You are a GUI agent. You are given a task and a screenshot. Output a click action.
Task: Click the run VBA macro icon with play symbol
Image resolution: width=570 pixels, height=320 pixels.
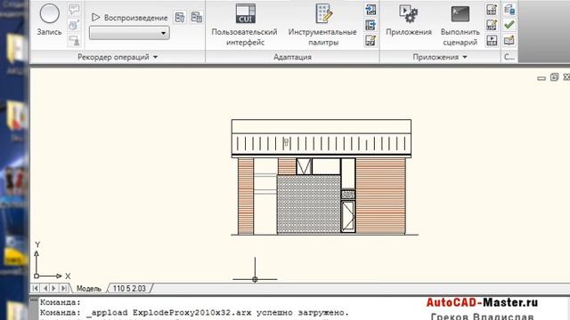click(492, 40)
